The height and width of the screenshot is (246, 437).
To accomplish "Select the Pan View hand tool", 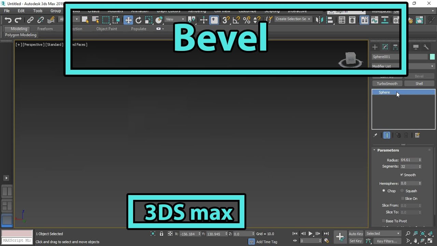I will [416, 241].
